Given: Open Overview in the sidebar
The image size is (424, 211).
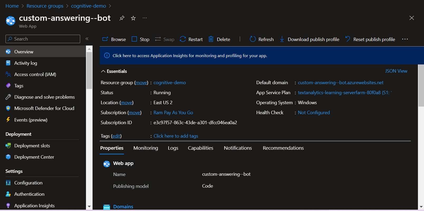Looking at the screenshot, I should pos(43,52).
